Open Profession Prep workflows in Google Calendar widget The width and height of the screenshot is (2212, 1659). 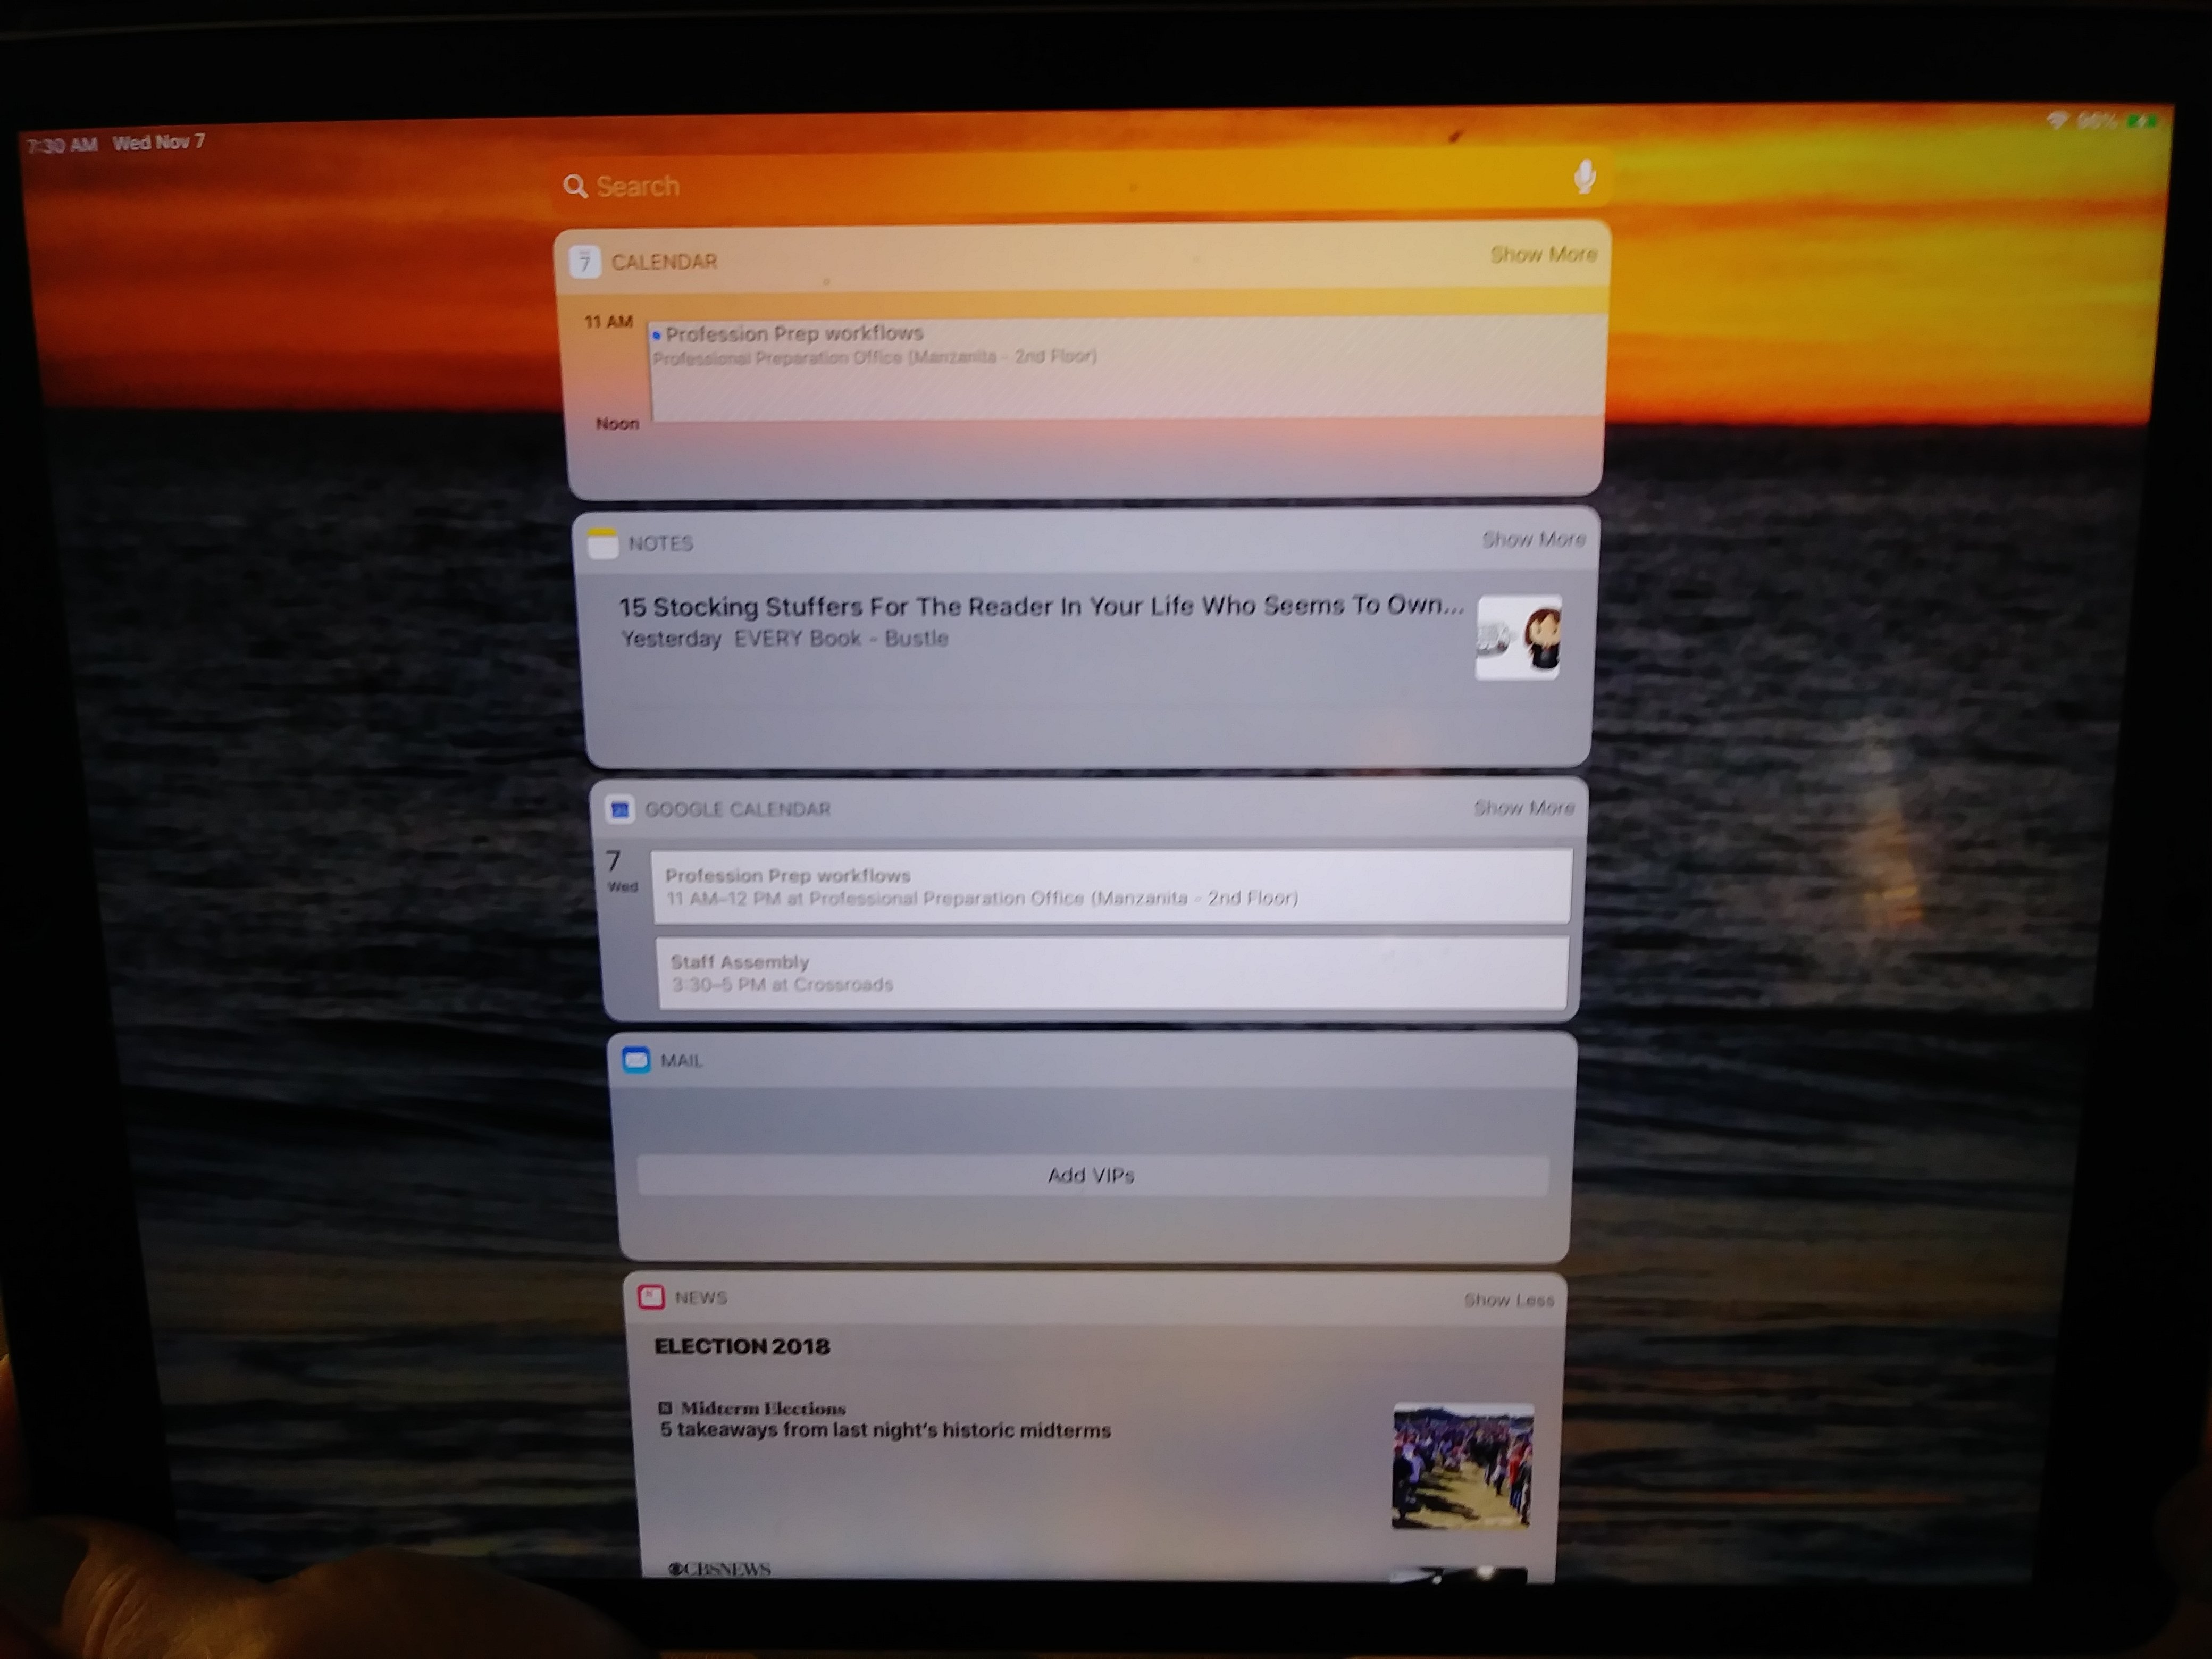click(1112, 886)
